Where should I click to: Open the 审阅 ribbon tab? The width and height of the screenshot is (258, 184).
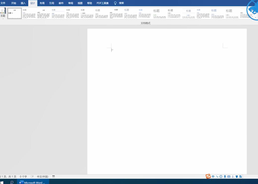pyautogui.click(x=71, y=3)
